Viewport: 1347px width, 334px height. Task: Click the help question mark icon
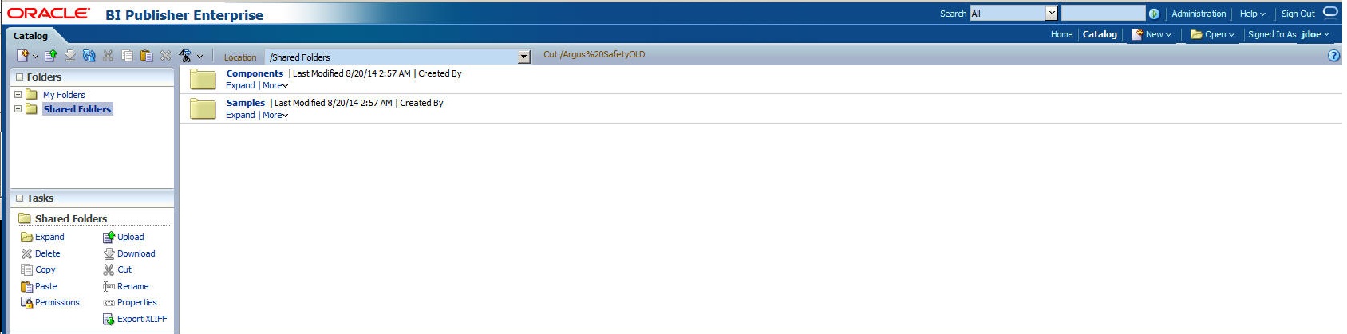[1333, 56]
